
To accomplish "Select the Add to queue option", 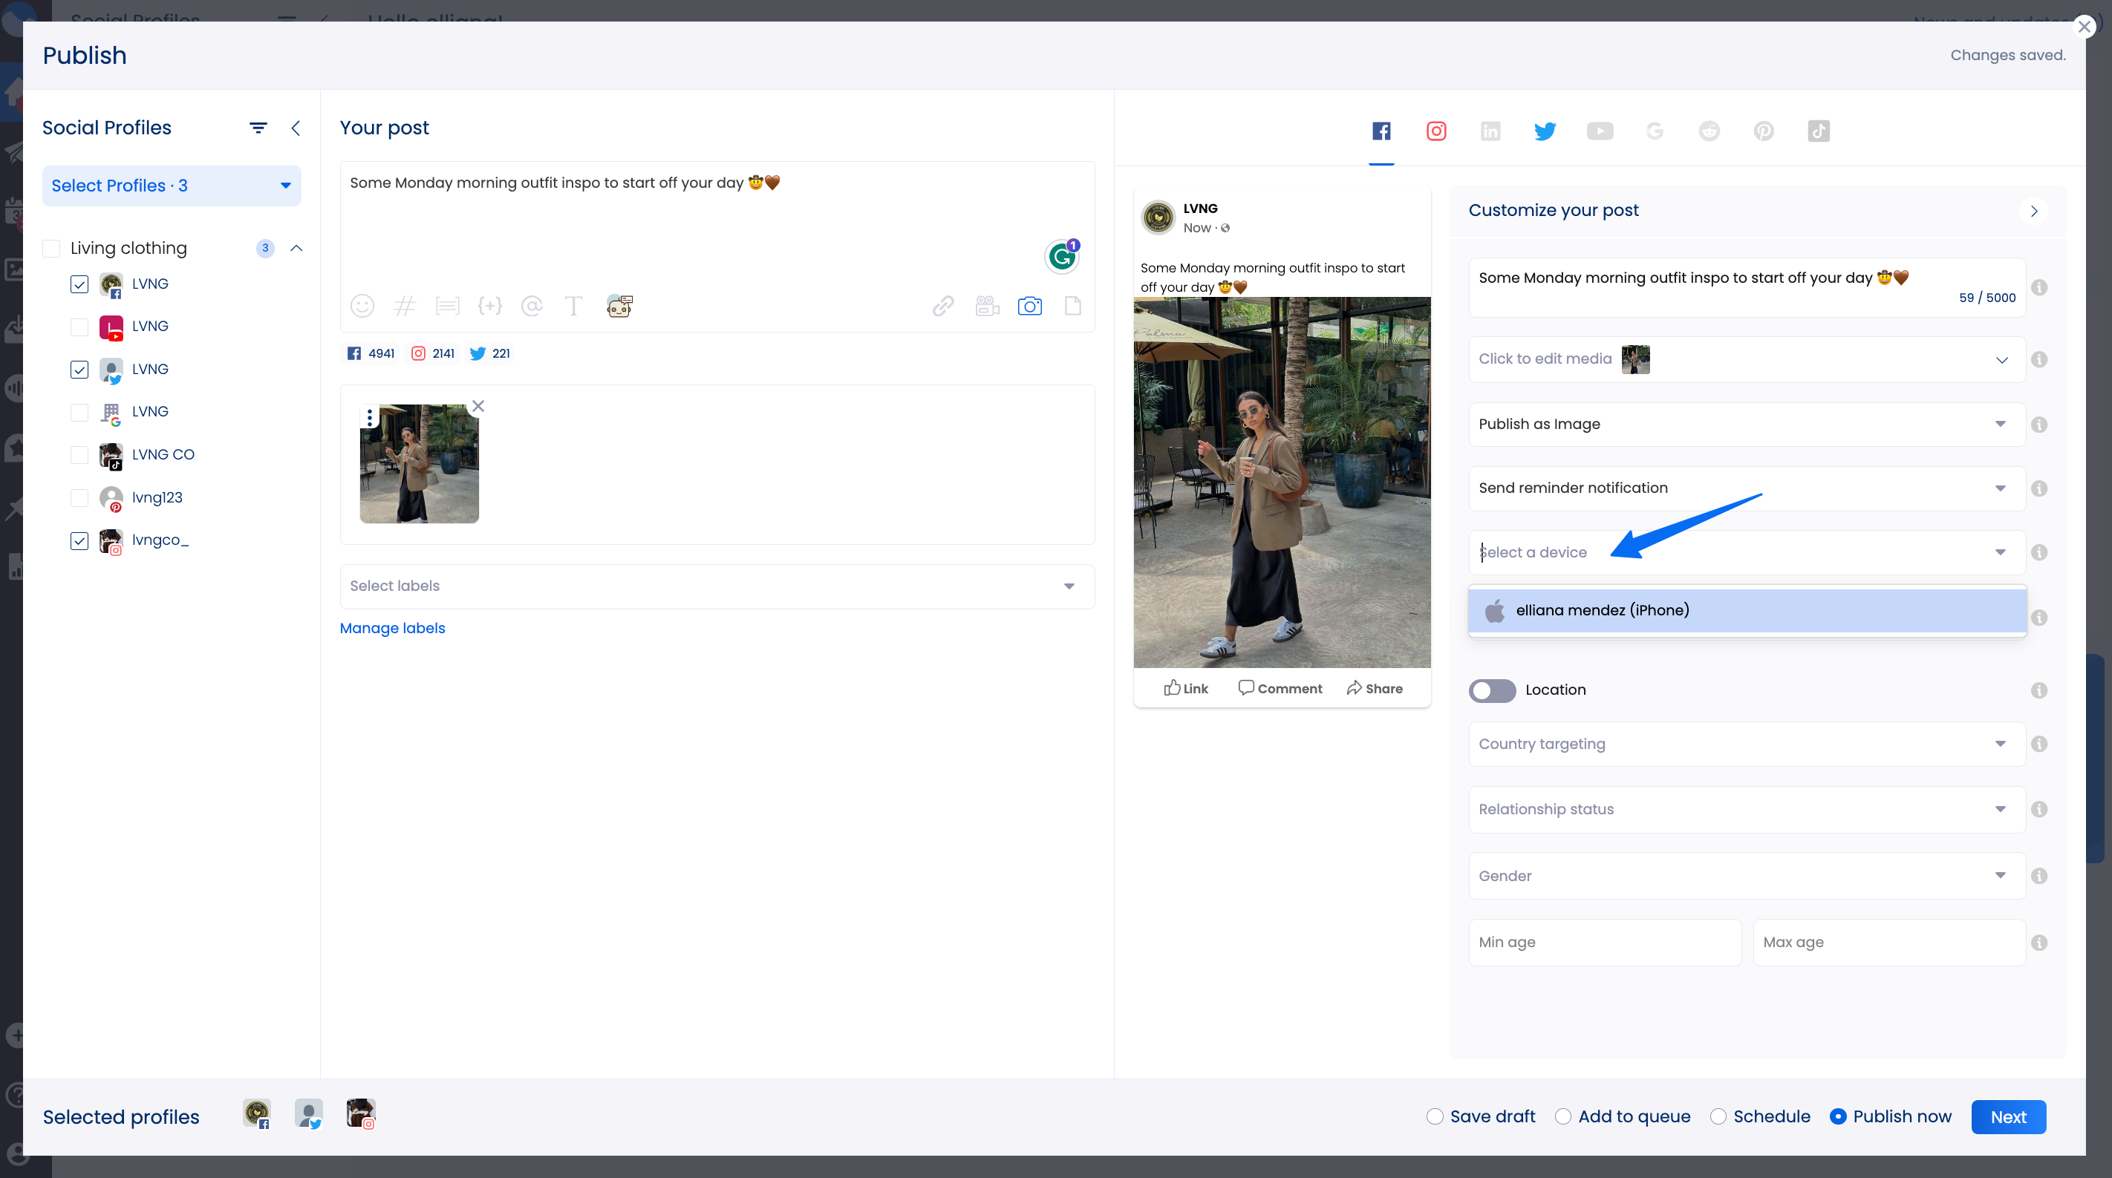I will coord(1562,1116).
